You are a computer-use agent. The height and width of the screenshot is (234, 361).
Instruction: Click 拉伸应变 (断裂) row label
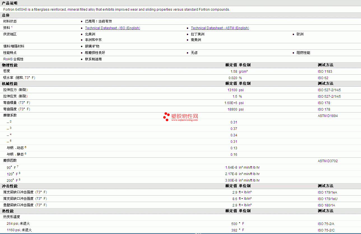15,96
